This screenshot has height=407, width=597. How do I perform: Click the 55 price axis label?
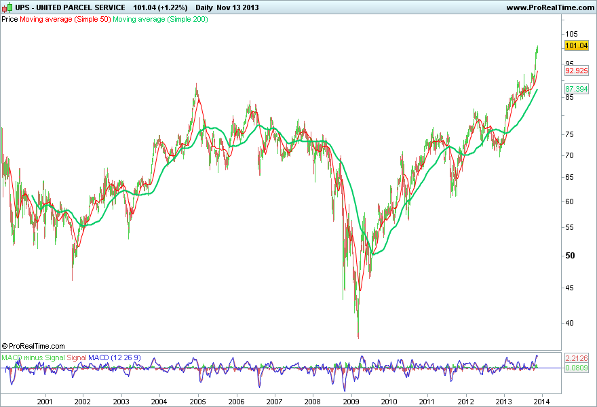click(x=570, y=227)
